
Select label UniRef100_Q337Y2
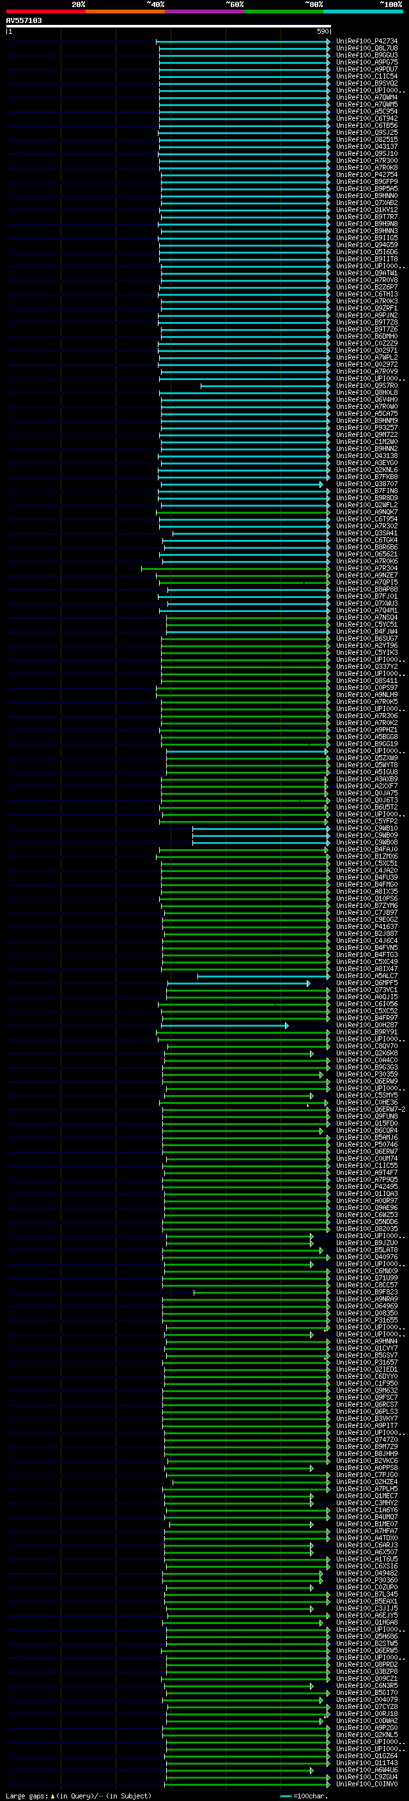366,666
